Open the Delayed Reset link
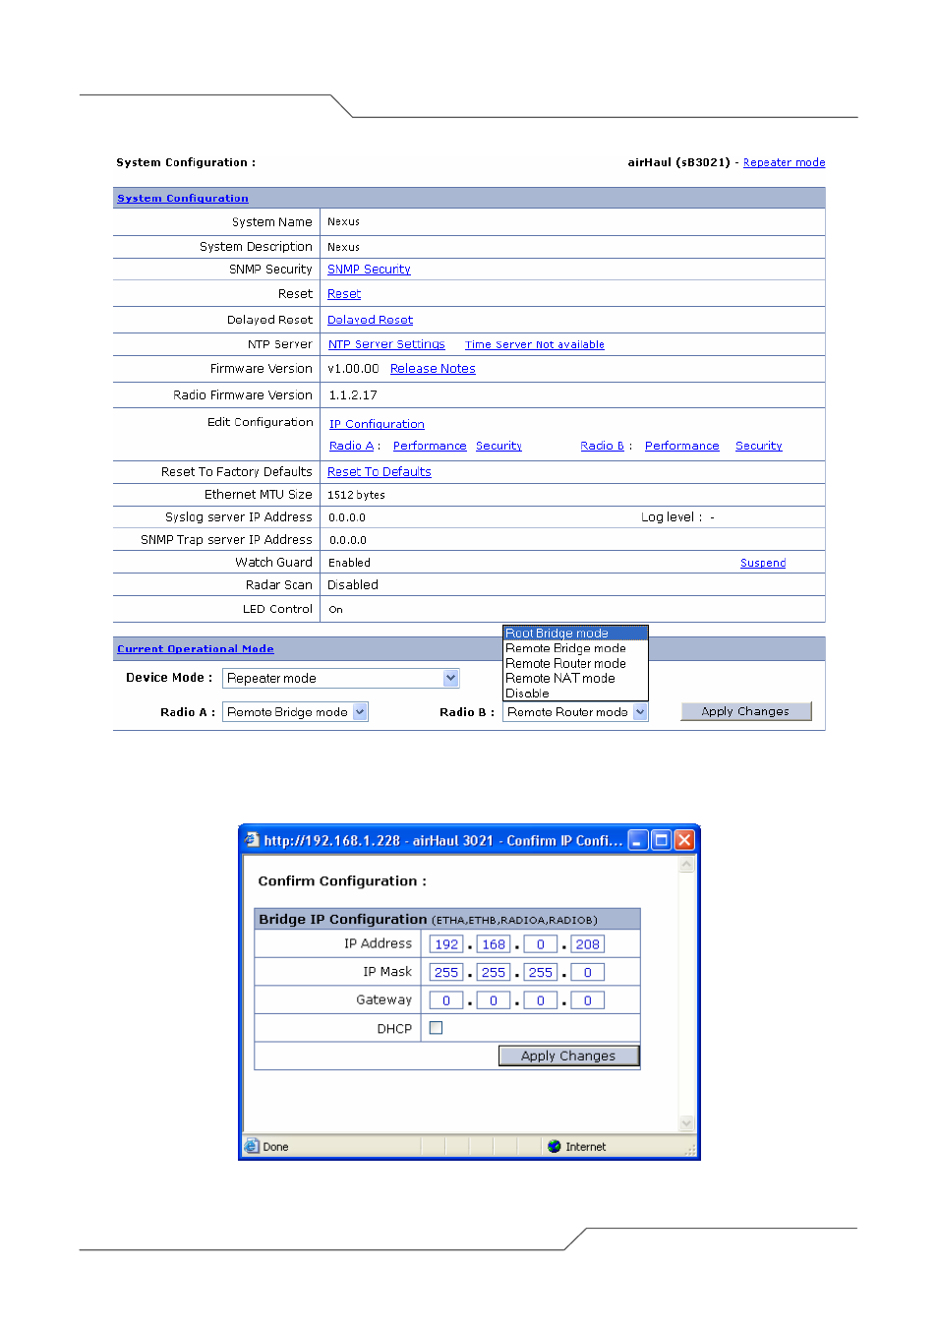The width and height of the screenshot is (938, 1329). [x=370, y=320]
